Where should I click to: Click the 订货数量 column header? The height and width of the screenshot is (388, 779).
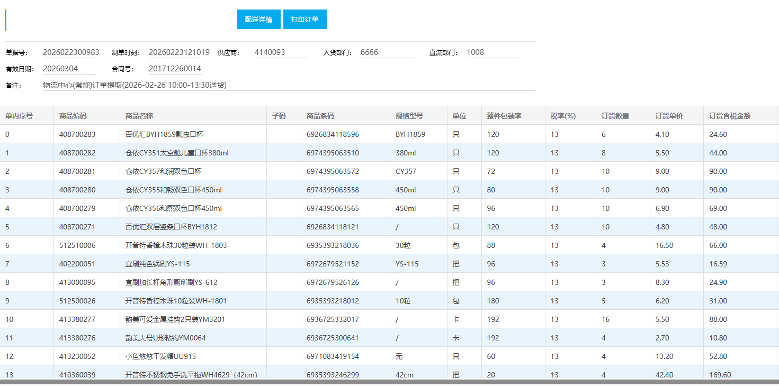point(615,116)
